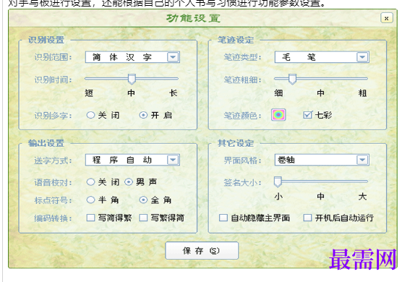
Task: Click the 功能设置 dialog title
Action: [x=193, y=18]
